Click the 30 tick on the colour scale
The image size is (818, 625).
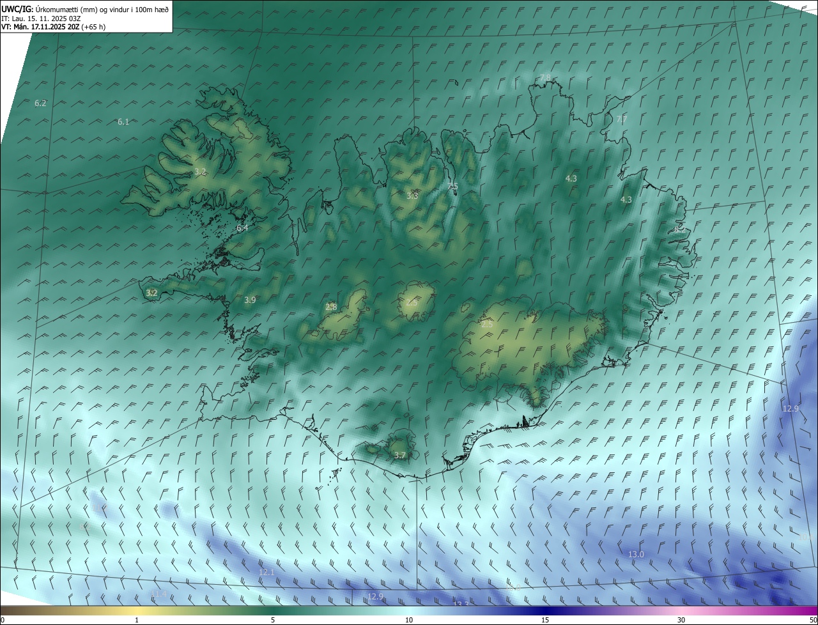pos(681,620)
